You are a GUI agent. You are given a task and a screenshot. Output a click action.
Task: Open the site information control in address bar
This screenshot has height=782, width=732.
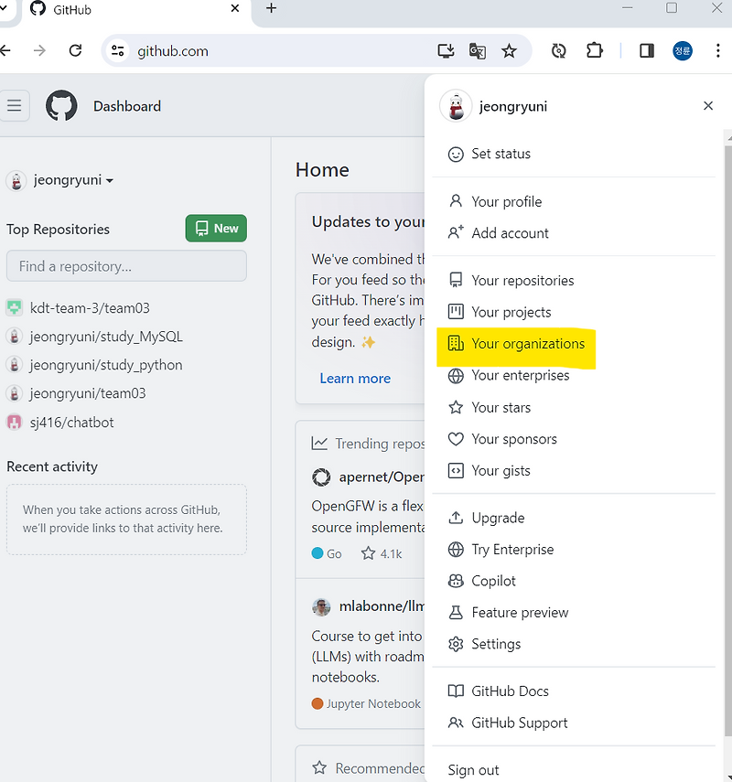pyautogui.click(x=118, y=52)
